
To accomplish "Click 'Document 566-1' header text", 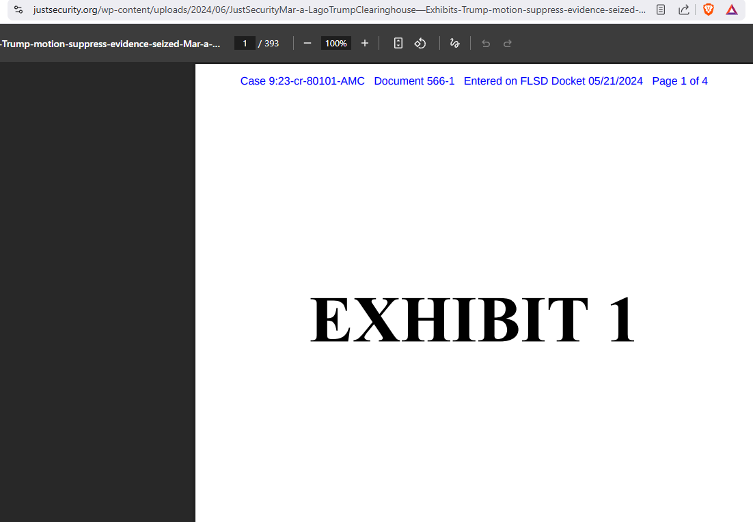I will 414,81.
